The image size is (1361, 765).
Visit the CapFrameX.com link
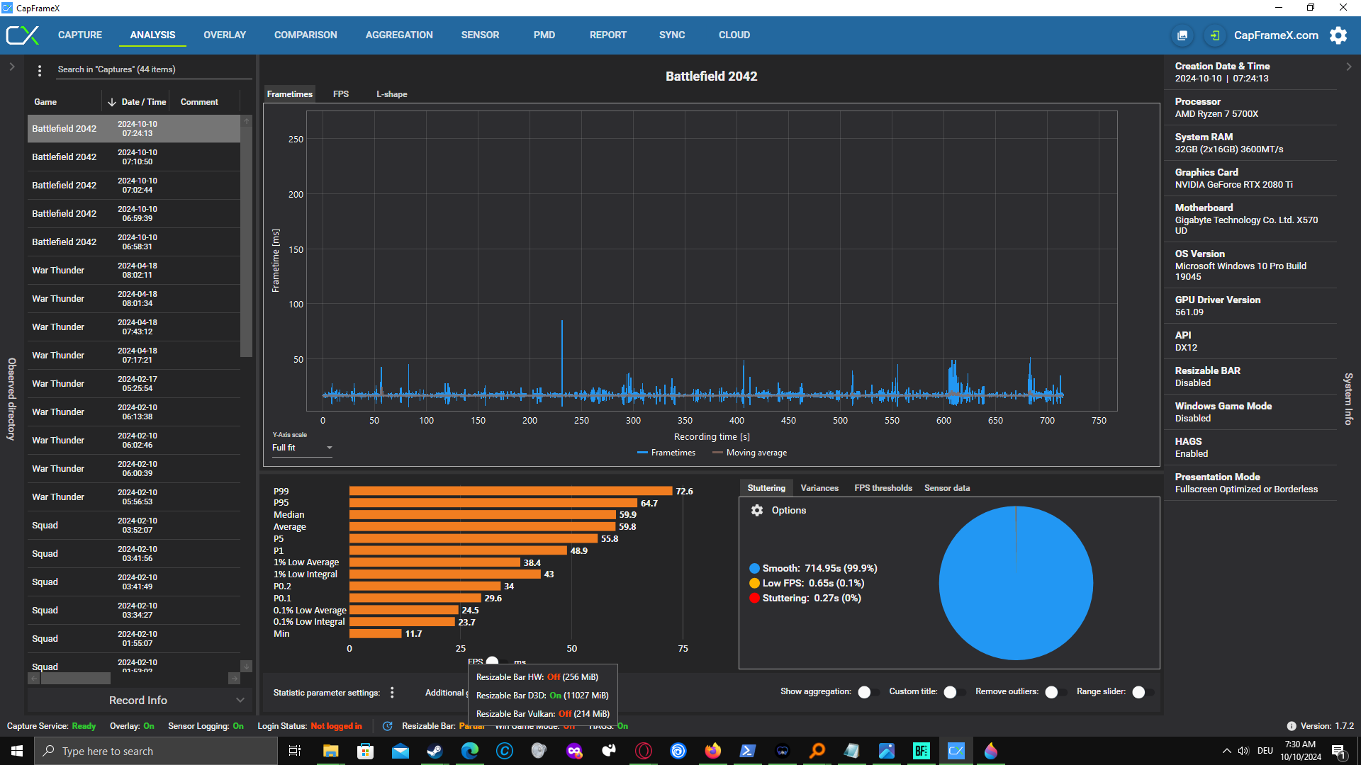click(x=1276, y=35)
